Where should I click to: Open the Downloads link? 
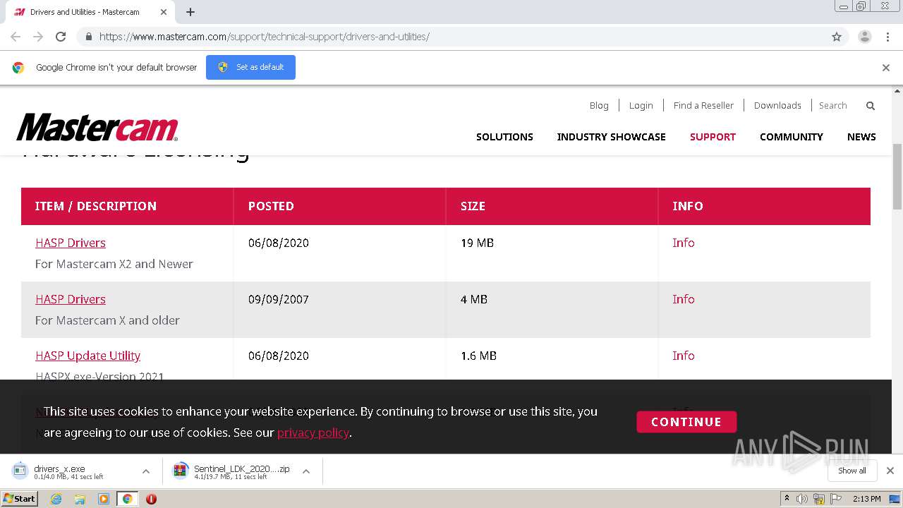point(777,105)
